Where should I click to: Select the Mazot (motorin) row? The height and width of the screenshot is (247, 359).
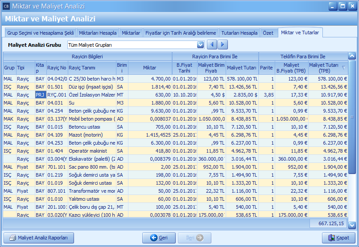(91, 135)
